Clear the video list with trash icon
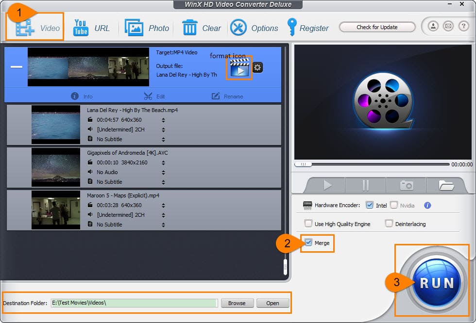 tap(201, 28)
